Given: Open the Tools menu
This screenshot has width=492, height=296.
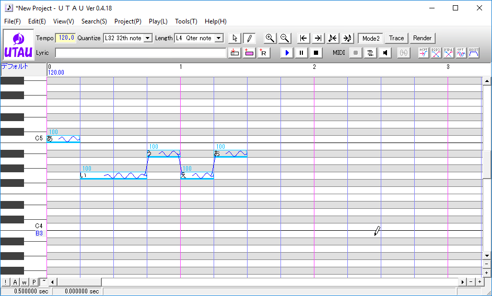Looking at the screenshot, I should [186, 21].
